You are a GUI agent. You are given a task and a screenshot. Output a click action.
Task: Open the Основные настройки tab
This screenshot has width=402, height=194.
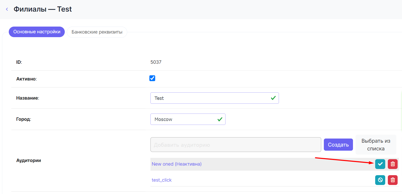point(37,32)
